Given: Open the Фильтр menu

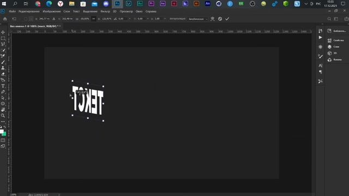Looking at the screenshot, I should point(105,11).
